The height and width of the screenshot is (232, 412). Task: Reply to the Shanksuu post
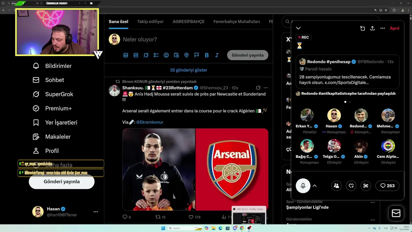point(127,217)
